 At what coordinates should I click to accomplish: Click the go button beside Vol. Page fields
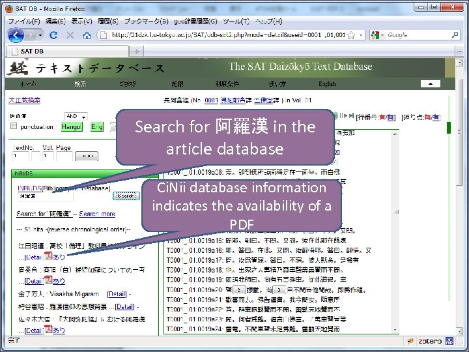click(x=87, y=156)
